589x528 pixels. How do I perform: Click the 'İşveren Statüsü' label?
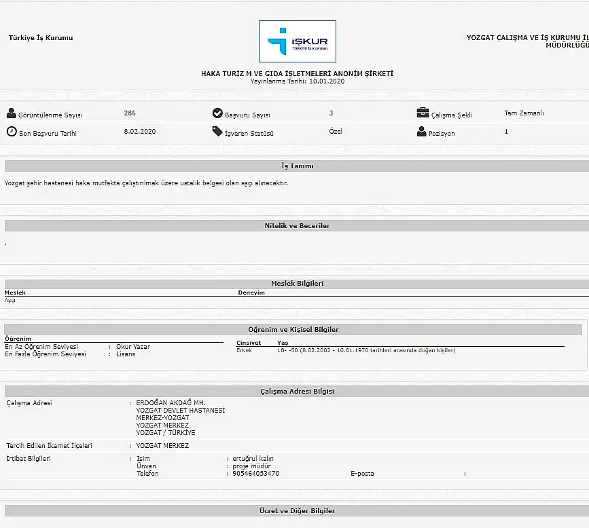249,134
